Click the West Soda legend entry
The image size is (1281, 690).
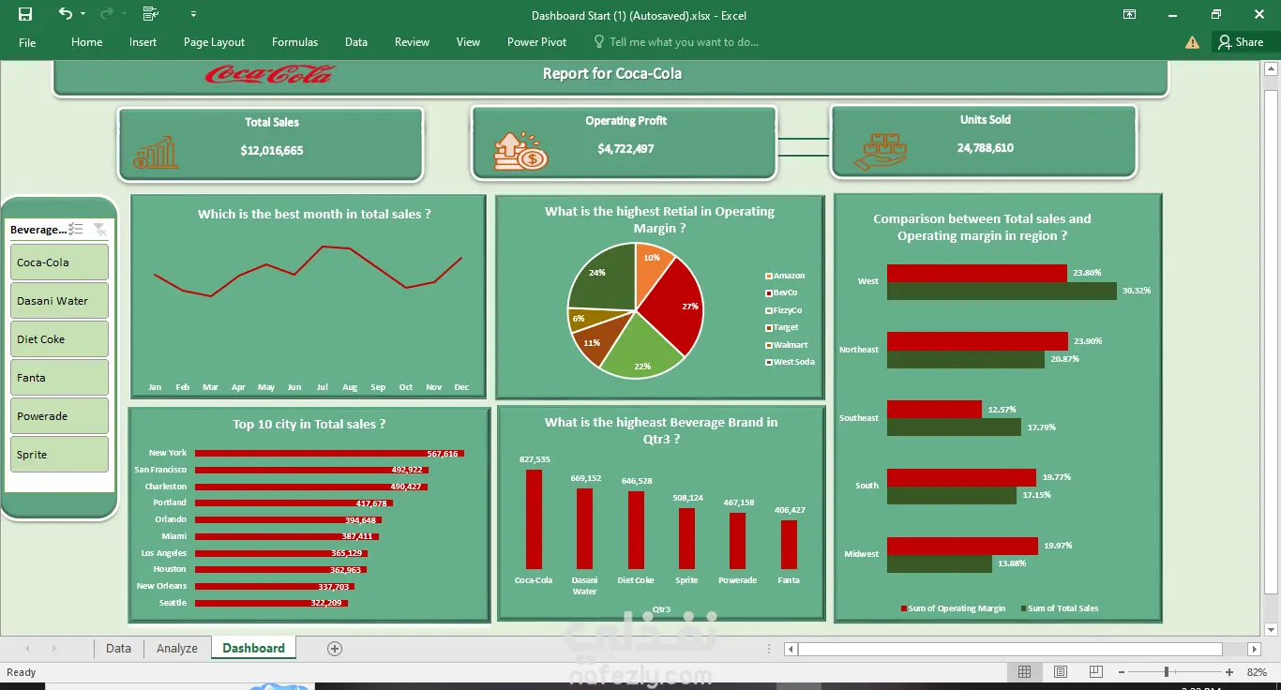click(x=790, y=362)
